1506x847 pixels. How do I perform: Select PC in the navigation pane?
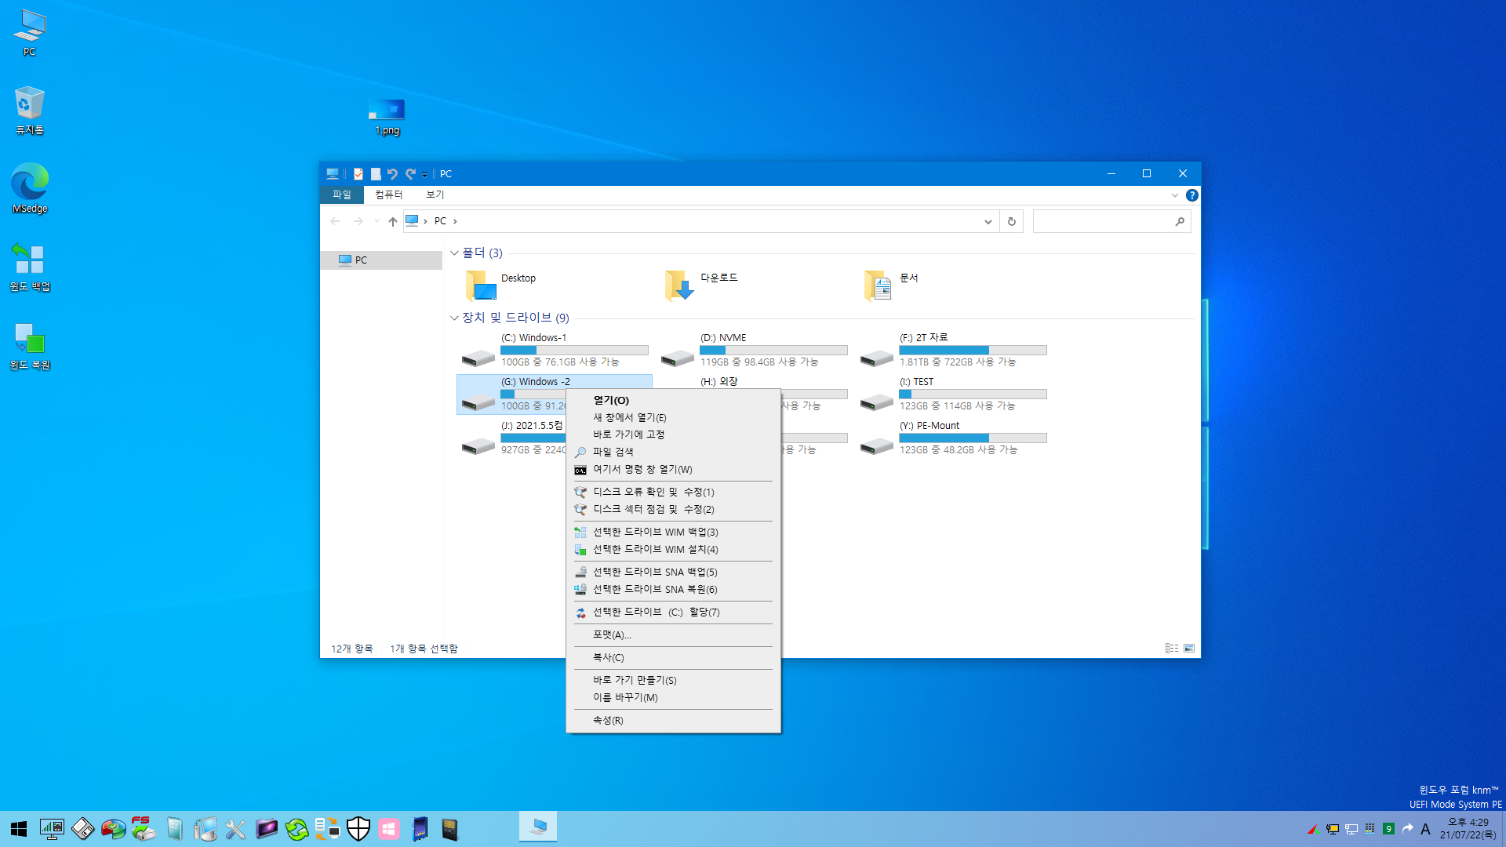(x=381, y=260)
